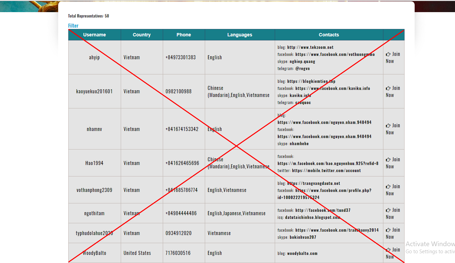Select username vothanphong2309
Viewport: 455px width, 263px height.
94,190
